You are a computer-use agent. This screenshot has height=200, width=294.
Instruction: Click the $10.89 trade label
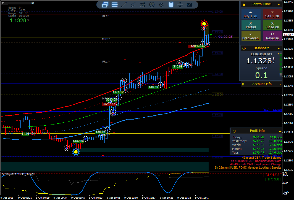(x=178, y=67)
